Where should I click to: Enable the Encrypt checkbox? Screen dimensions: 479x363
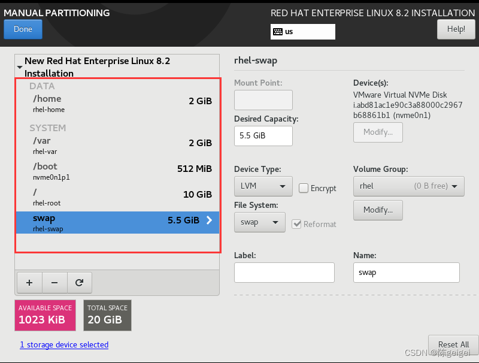tap(304, 188)
